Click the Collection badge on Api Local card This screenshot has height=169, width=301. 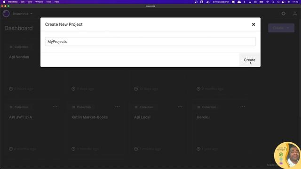pyautogui.click(x=144, y=107)
